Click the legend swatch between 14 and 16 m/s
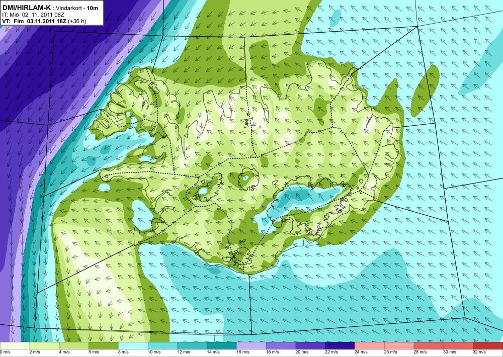This screenshot has width=503, height=357. coord(222,346)
